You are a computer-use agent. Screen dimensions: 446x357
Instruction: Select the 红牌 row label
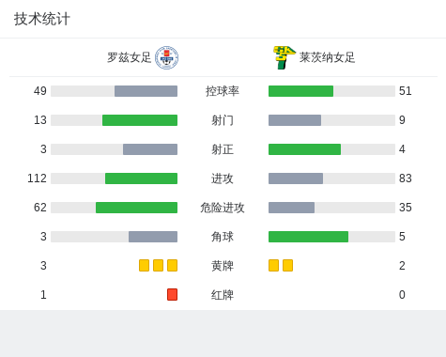click(223, 295)
